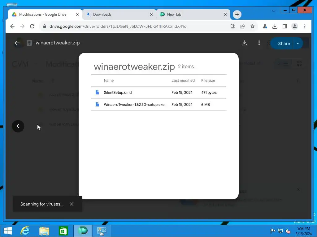Open the Control Panel taskbar icon

pos(102,231)
